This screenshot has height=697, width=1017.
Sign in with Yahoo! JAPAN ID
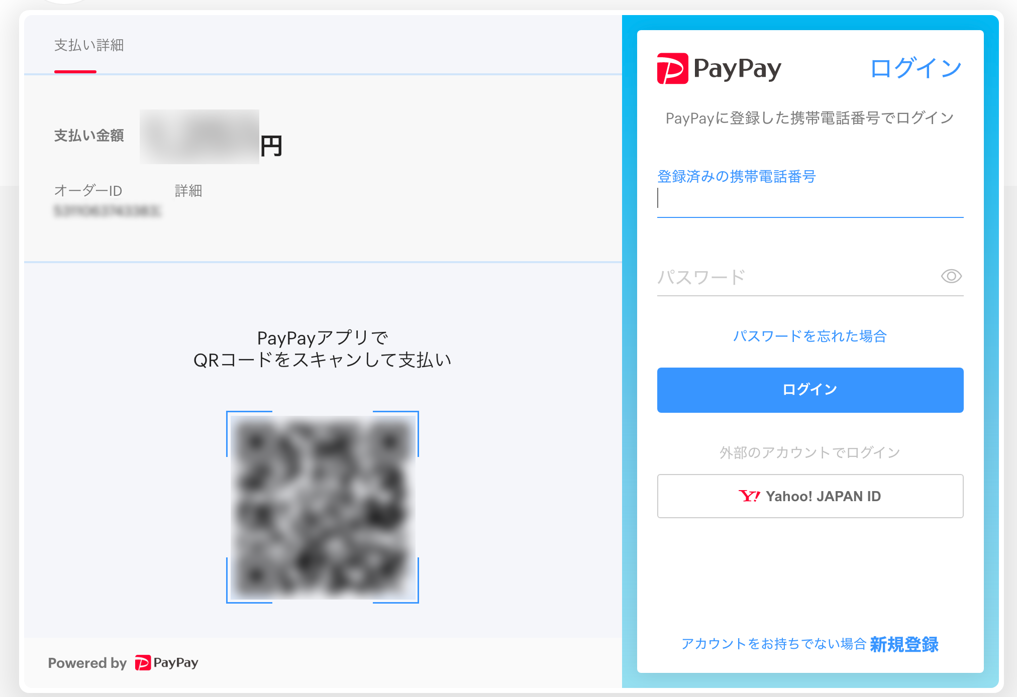coord(810,496)
